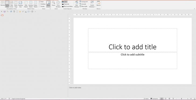
Task: Click Arrange All windows
Action: point(83,2)
